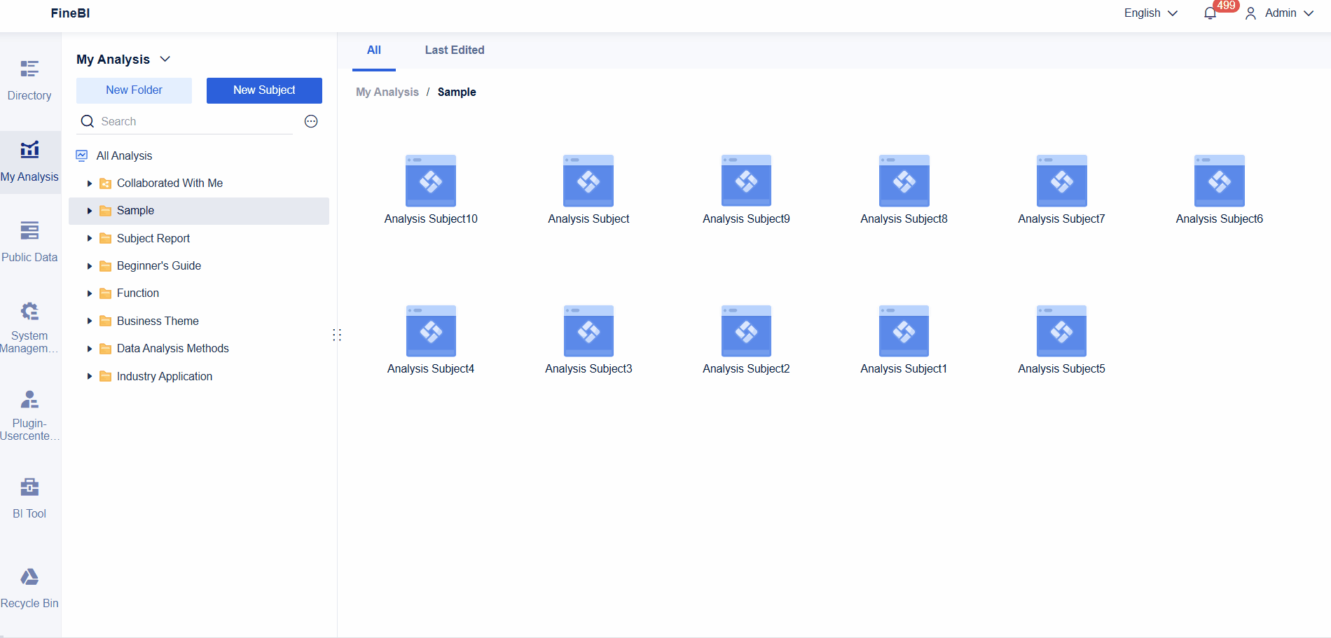1331x638 pixels.
Task: Click the New Subject button
Action: pos(264,90)
